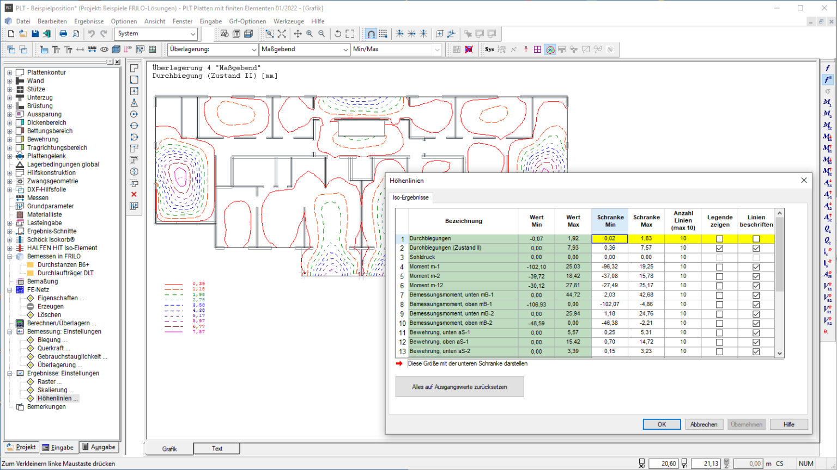Enable Legende zeigen for Durchbiegungen row 1
This screenshot has width=837, height=470.
719,239
